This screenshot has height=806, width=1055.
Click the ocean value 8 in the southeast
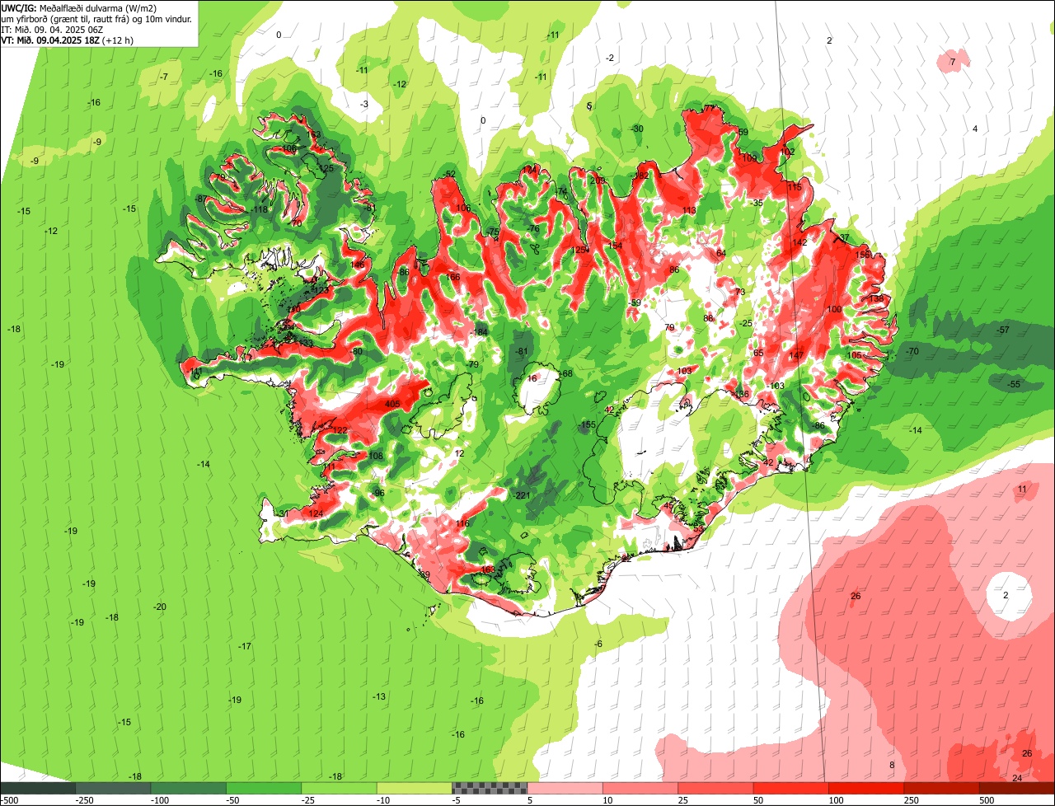pyautogui.click(x=891, y=765)
